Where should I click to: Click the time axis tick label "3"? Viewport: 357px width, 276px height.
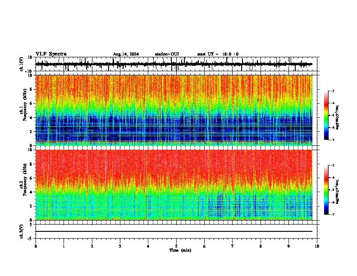point(120,246)
